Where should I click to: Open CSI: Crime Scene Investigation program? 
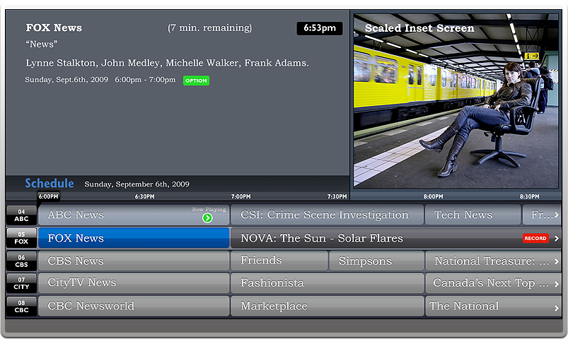(x=327, y=215)
